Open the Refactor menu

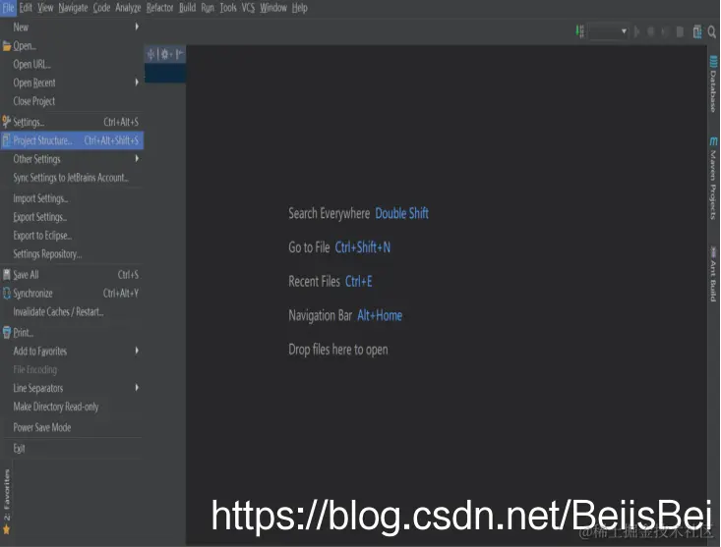[x=160, y=8]
